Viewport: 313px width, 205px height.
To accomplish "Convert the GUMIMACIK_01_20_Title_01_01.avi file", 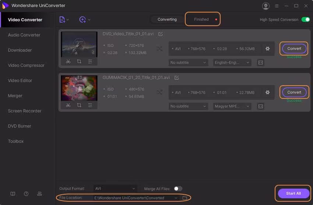I will [x=294, y=92].
